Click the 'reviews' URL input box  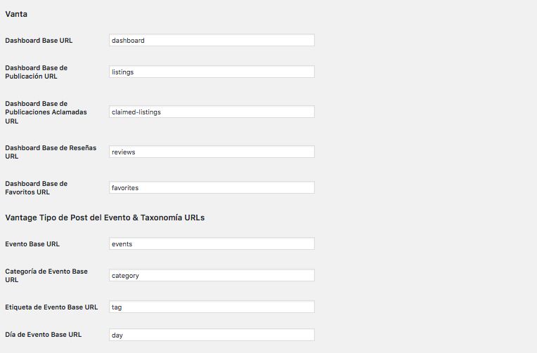pyautogui.click(x=212, y=152)
